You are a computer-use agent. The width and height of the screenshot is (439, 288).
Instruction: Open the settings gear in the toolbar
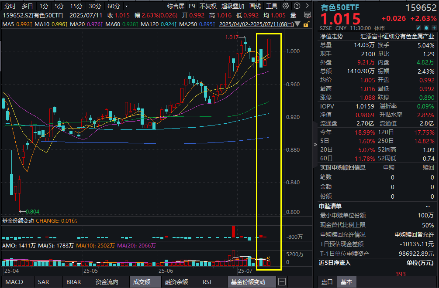[x=286, y=6]
